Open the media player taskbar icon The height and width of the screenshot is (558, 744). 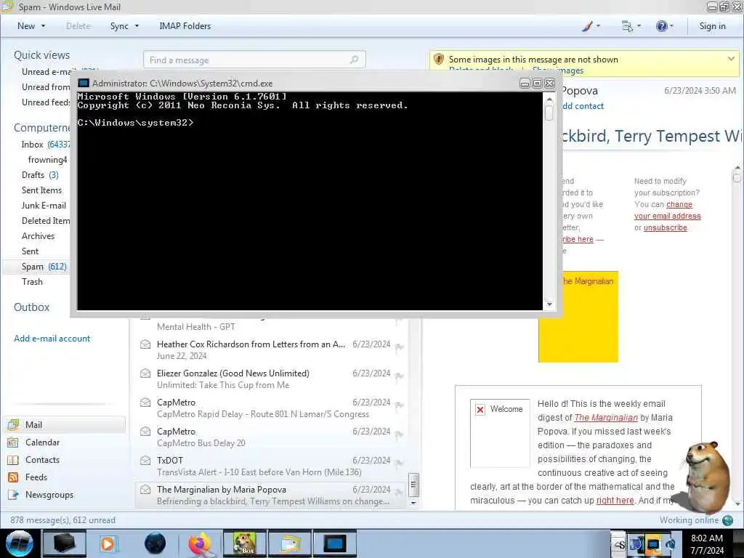(x=108, y=543)
